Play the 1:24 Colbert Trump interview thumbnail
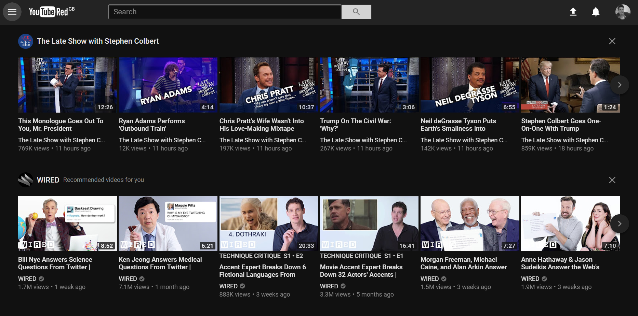Viewport: 638px width, 316px height. pos(570,85)
